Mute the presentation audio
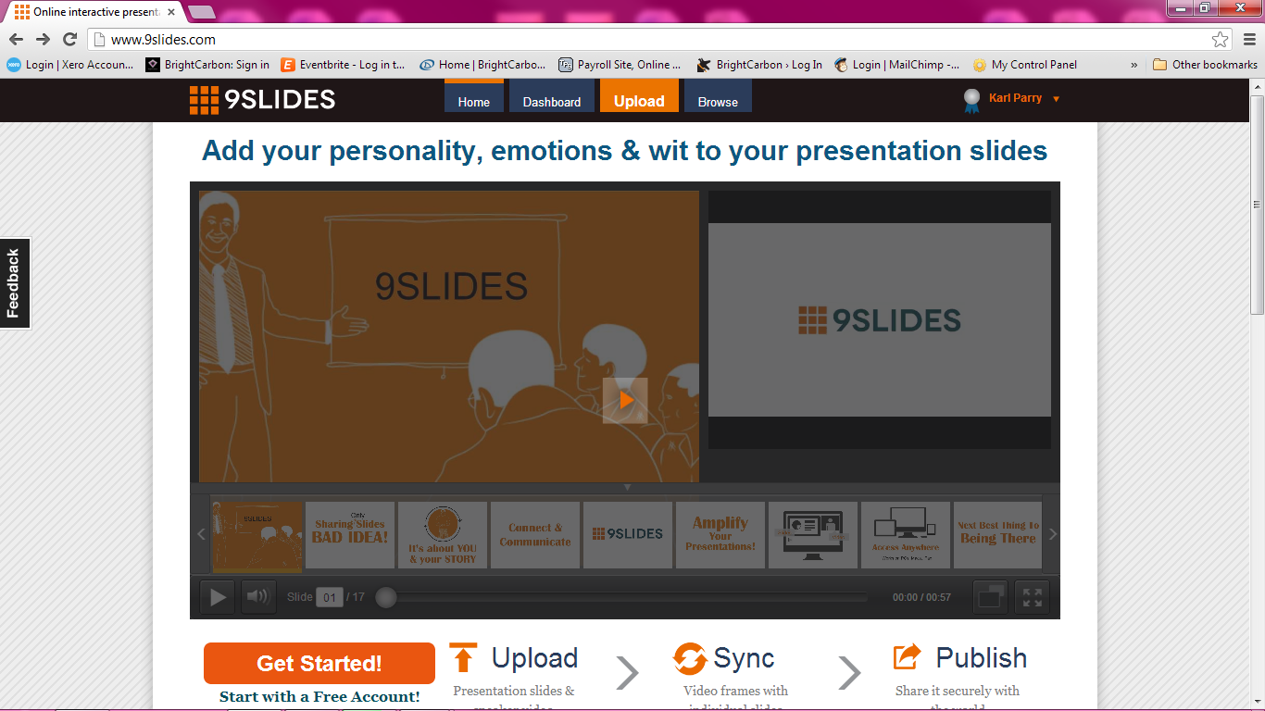 click(x=257, y=596)
